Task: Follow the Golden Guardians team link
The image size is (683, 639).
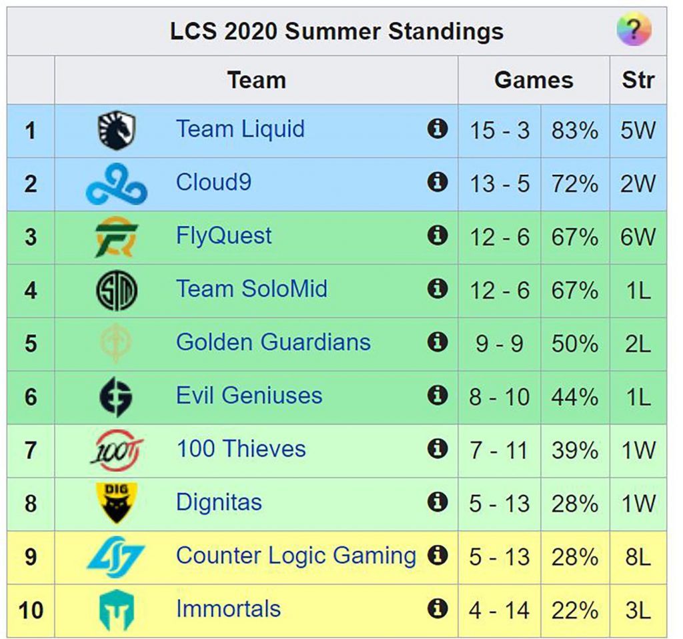Action: click(x=273, y=342)
